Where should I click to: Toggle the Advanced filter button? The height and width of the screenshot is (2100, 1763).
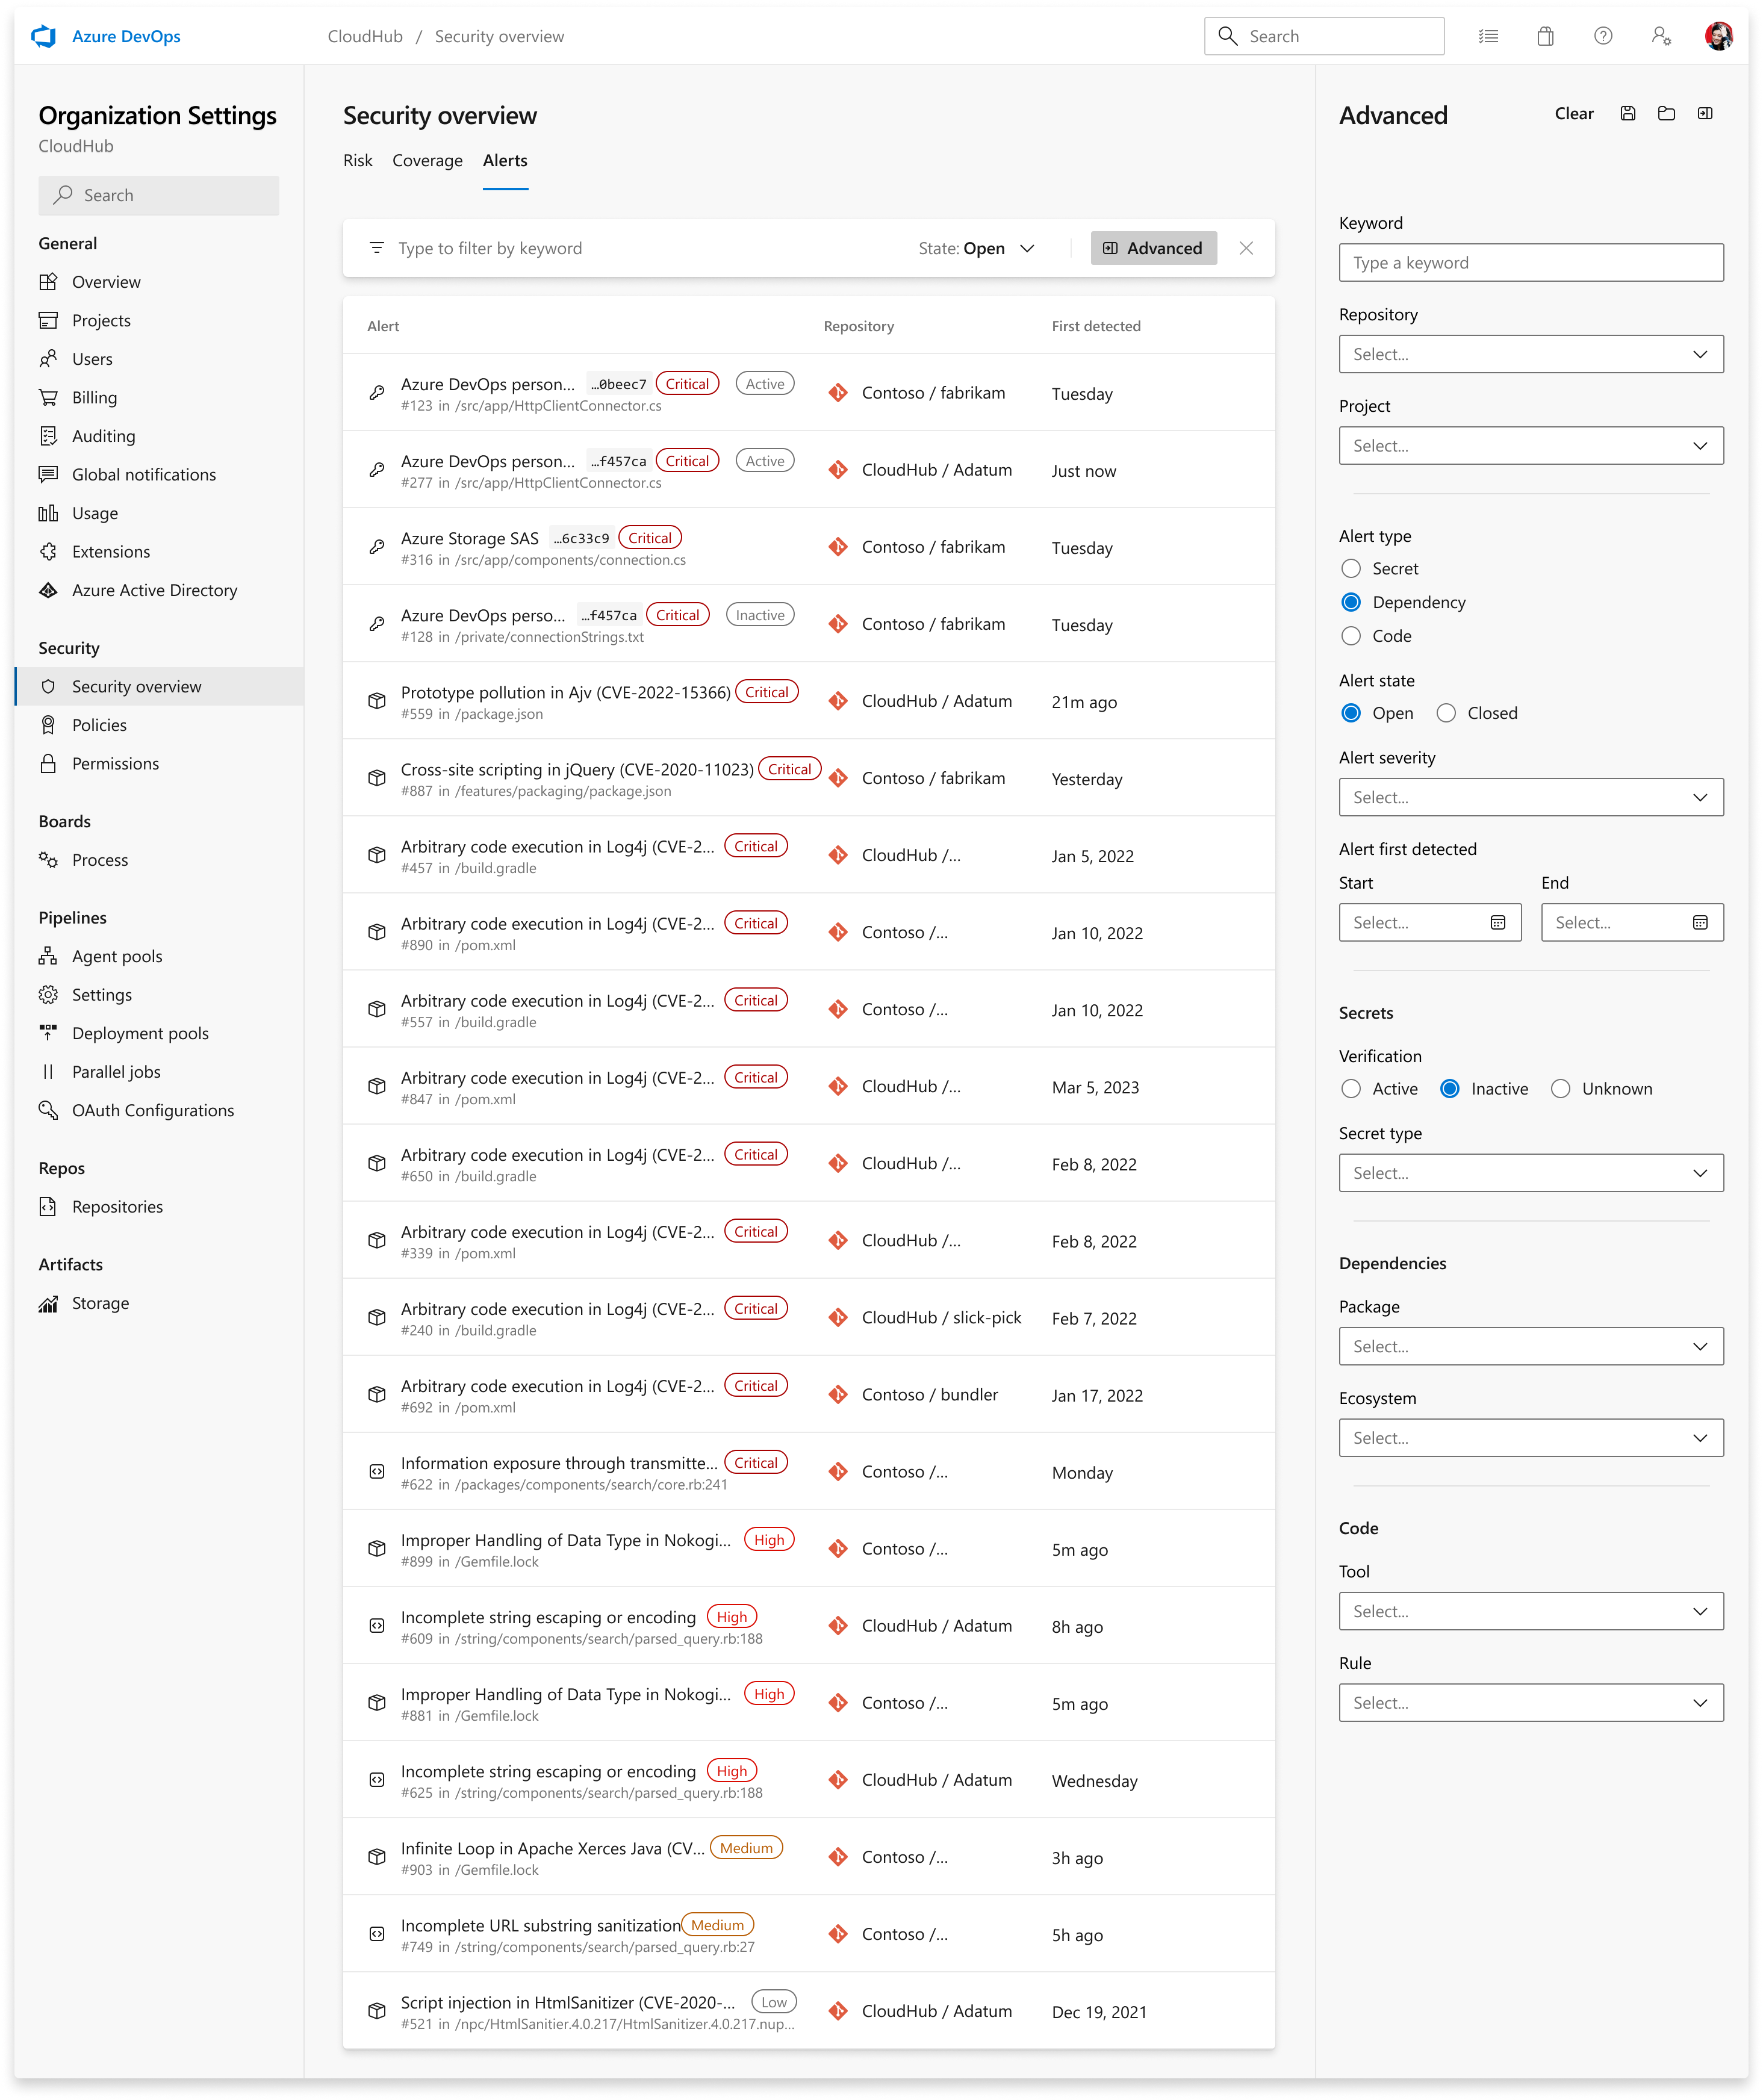1153,249
